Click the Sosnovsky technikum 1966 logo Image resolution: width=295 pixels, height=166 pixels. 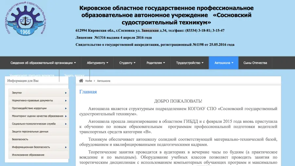(x=25, y=18)
